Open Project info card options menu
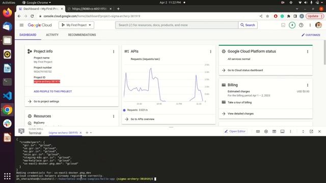 pos(114,51)
